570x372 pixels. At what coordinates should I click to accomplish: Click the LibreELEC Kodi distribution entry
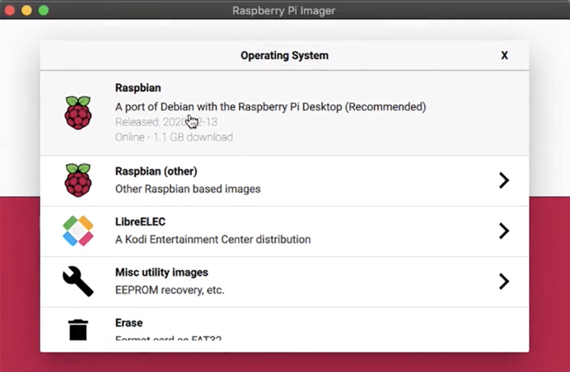(x=212, y=231)
